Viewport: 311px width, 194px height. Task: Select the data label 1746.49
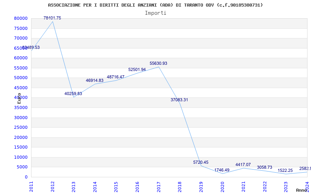222,170
